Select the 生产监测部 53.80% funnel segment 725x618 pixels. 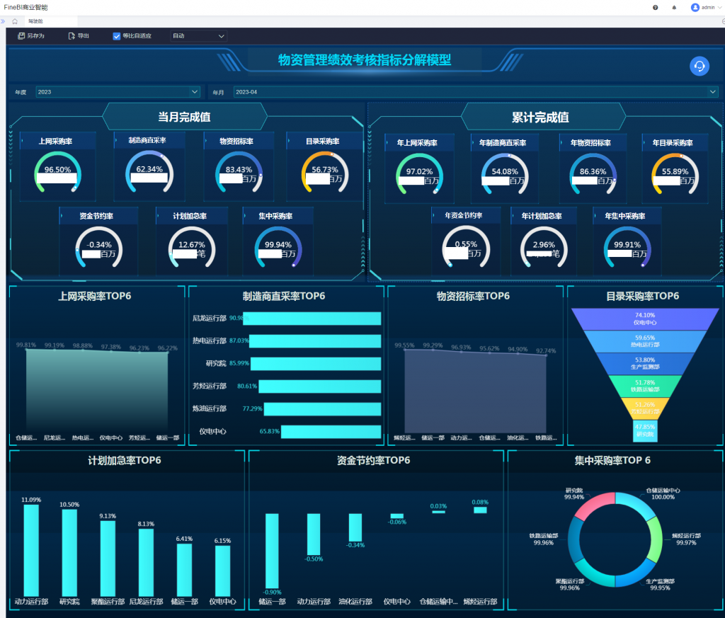(x=645, y=364)
